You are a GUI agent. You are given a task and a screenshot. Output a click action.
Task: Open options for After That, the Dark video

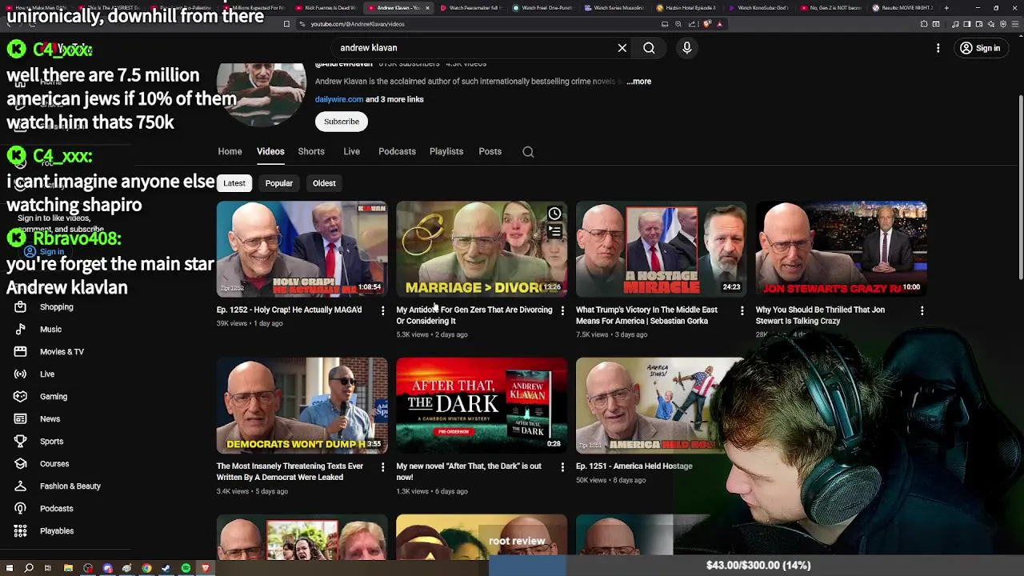point(562,466)
